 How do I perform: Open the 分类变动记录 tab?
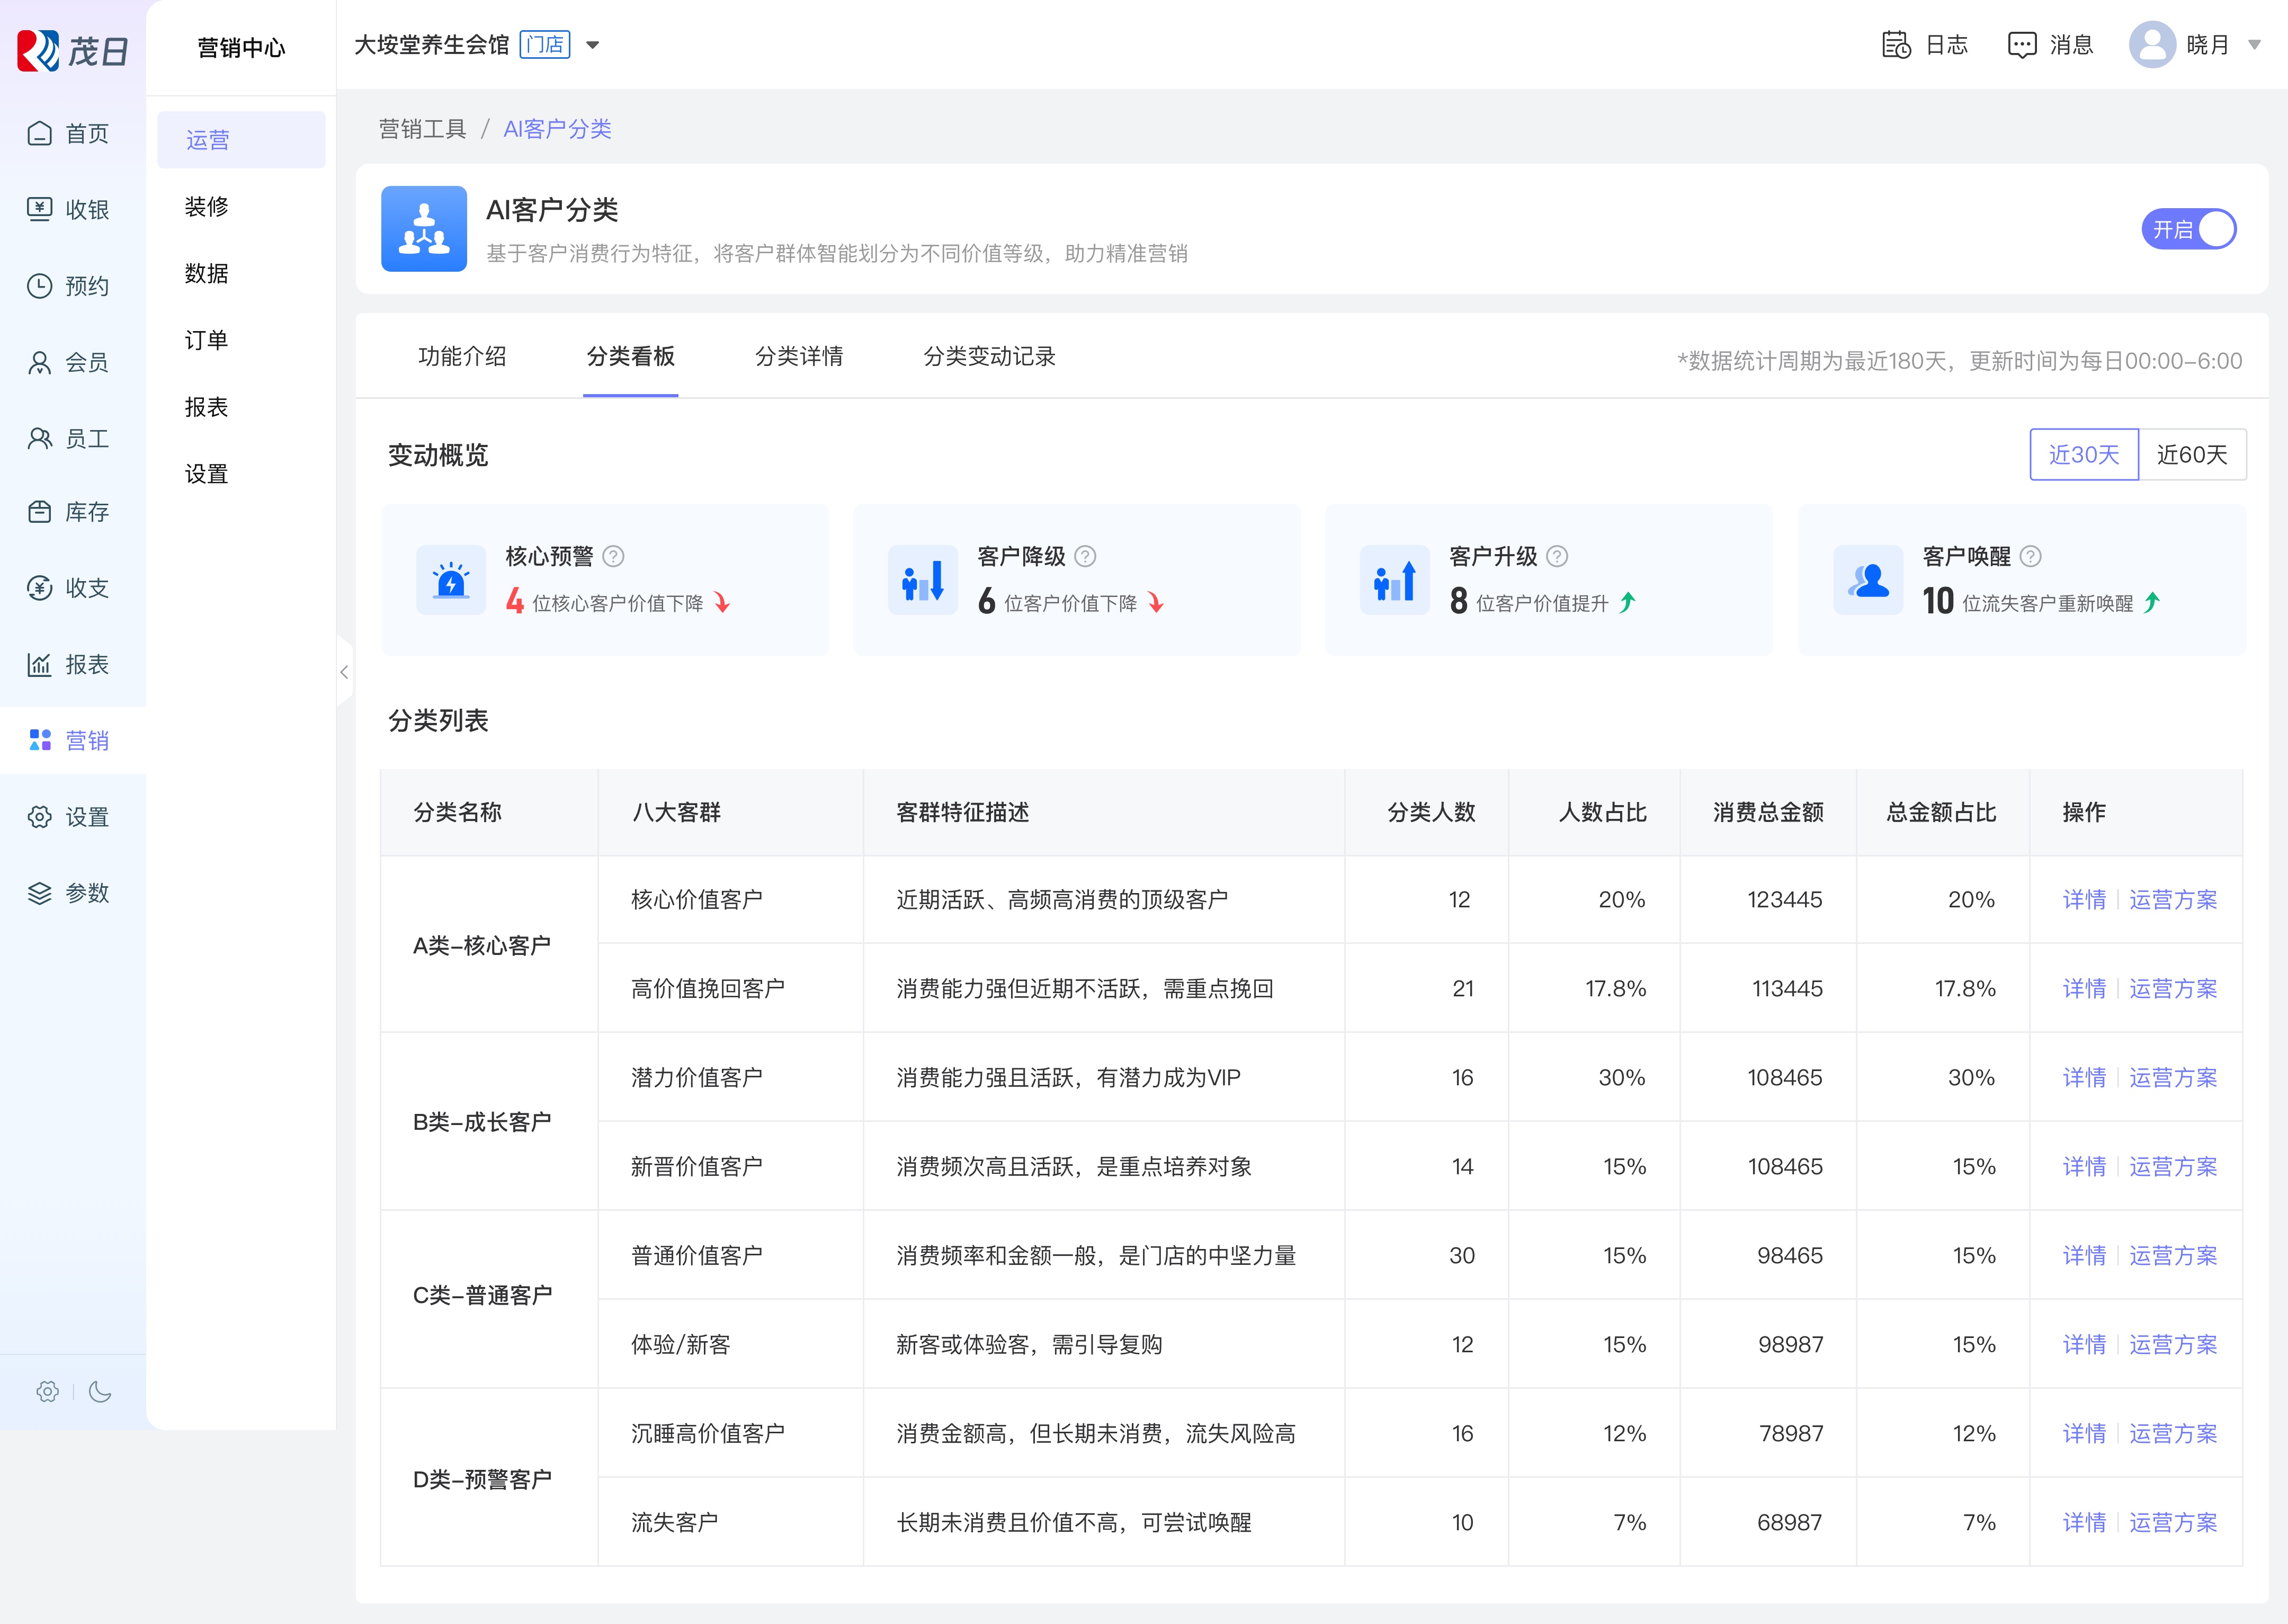pyautogui.click(x=988, y=356)
